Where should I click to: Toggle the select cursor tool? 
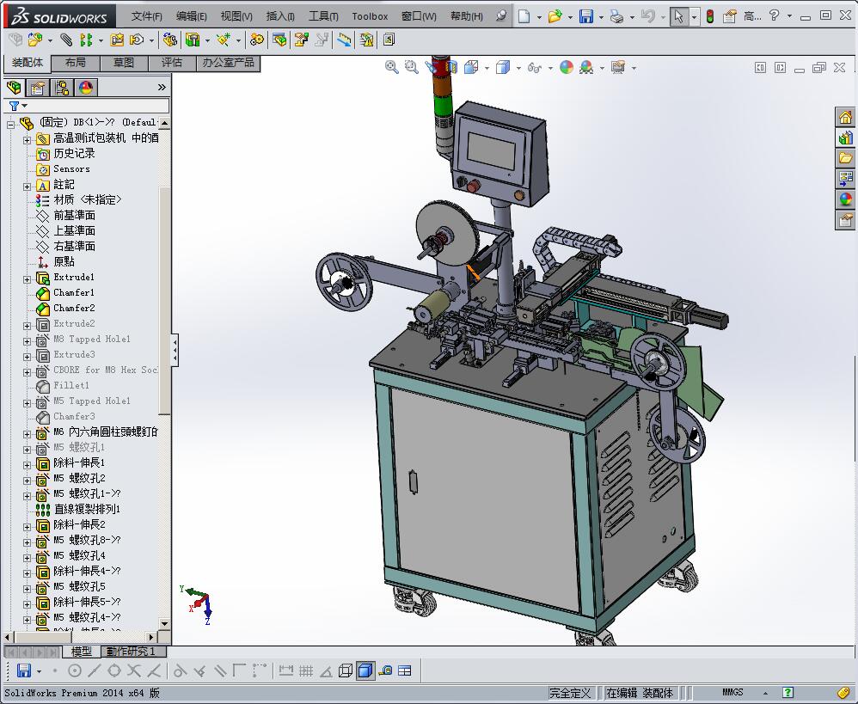(x=679, y=16)
